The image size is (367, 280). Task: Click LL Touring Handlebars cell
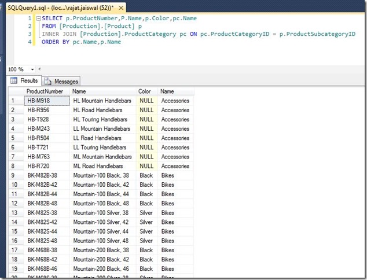coord(103,148)
